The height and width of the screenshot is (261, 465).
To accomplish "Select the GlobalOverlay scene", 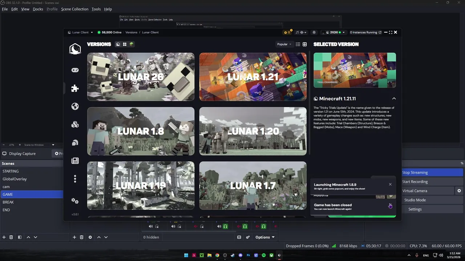I will 32,179.
